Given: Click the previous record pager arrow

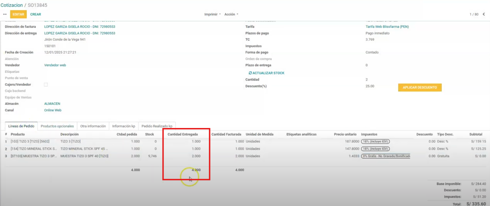Looking at the screenshot, I should tap(483, 14).
